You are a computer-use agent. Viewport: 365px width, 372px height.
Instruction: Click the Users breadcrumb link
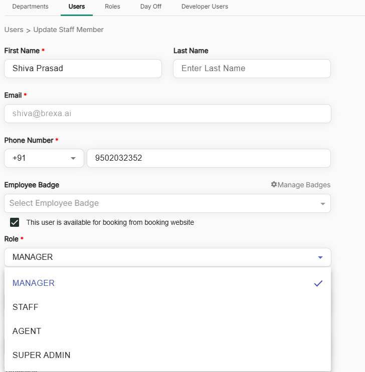point(14,30)
